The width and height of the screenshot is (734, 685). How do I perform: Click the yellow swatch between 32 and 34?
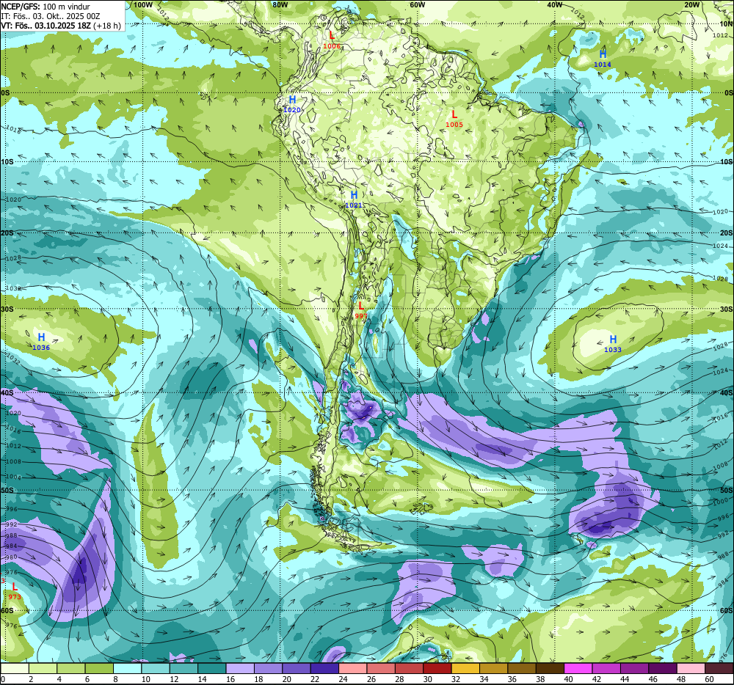pos(465,668)
